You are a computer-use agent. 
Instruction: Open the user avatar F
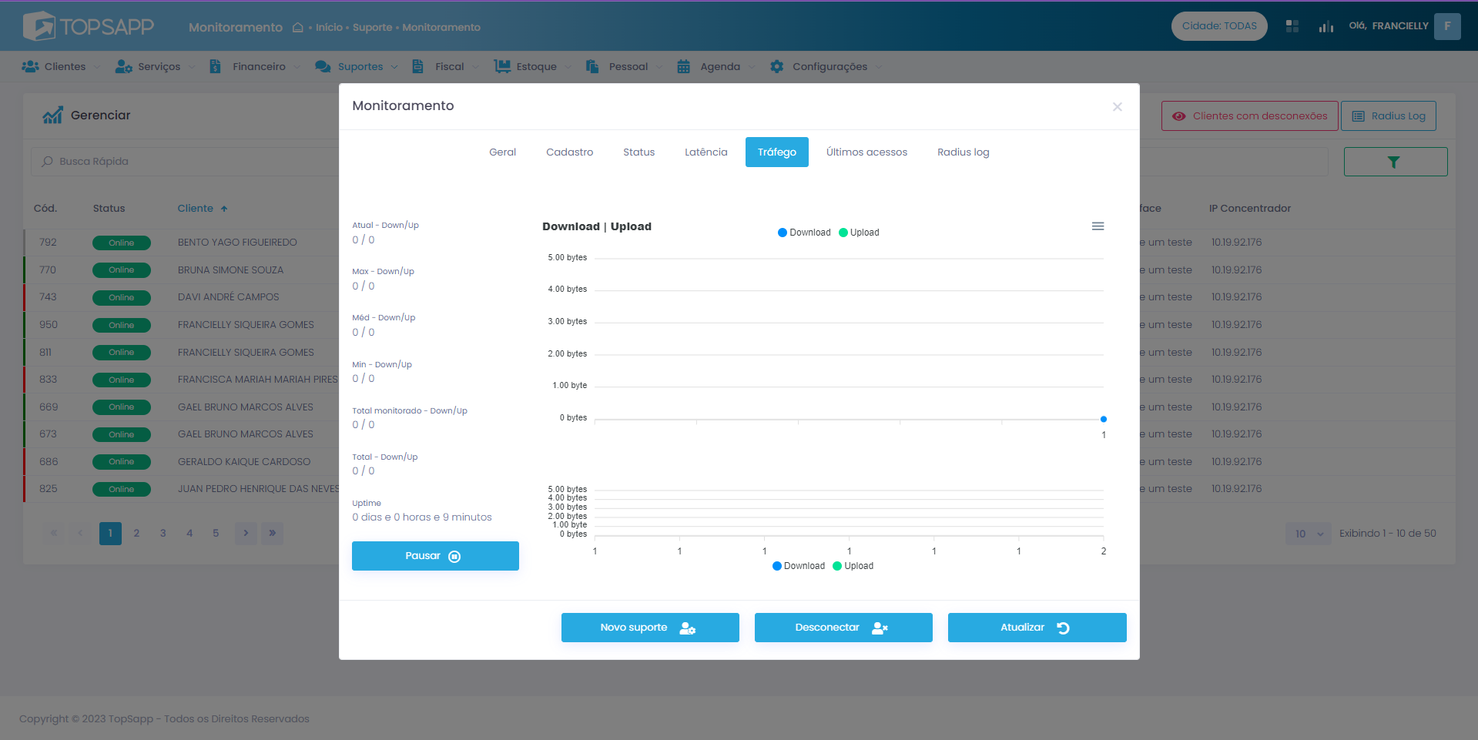1447,26
